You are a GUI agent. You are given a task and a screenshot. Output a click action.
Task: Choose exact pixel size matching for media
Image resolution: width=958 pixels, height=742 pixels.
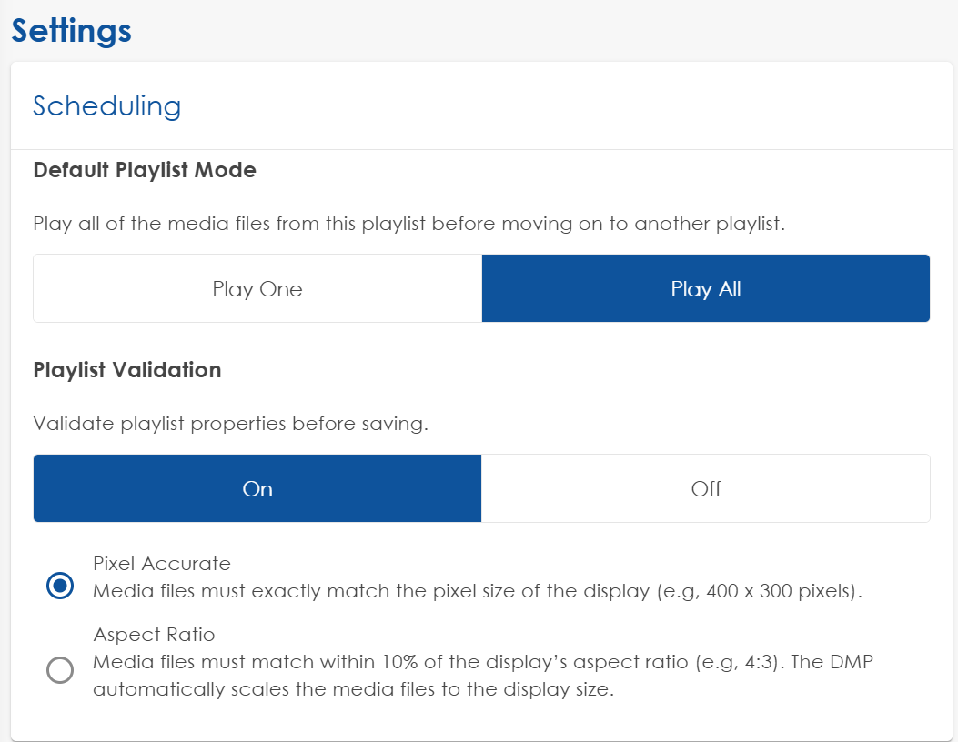pos(60,587)
